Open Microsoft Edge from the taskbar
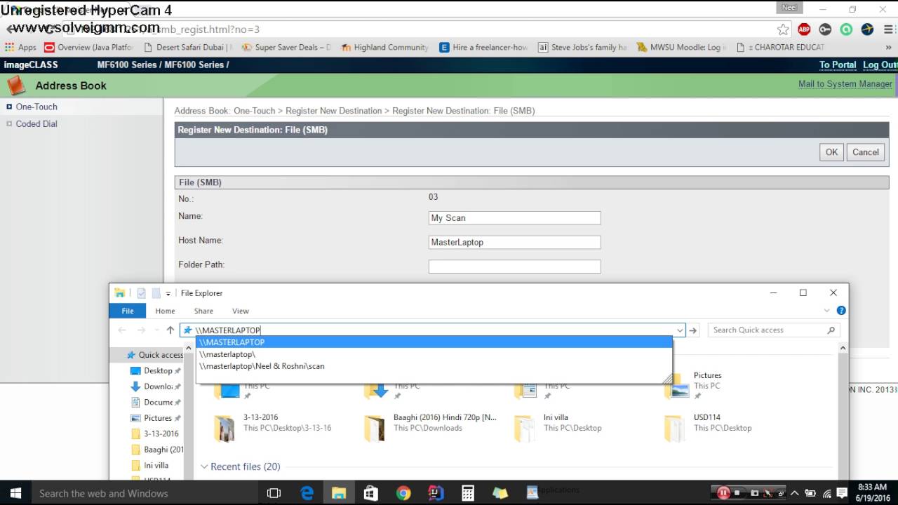 [x=307, y=493]
